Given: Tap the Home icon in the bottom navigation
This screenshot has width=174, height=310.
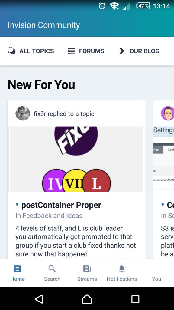Looking at the screenshot, I should pos(17,269).
